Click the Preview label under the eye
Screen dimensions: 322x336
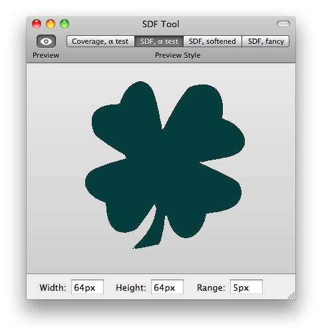(46, 55)
